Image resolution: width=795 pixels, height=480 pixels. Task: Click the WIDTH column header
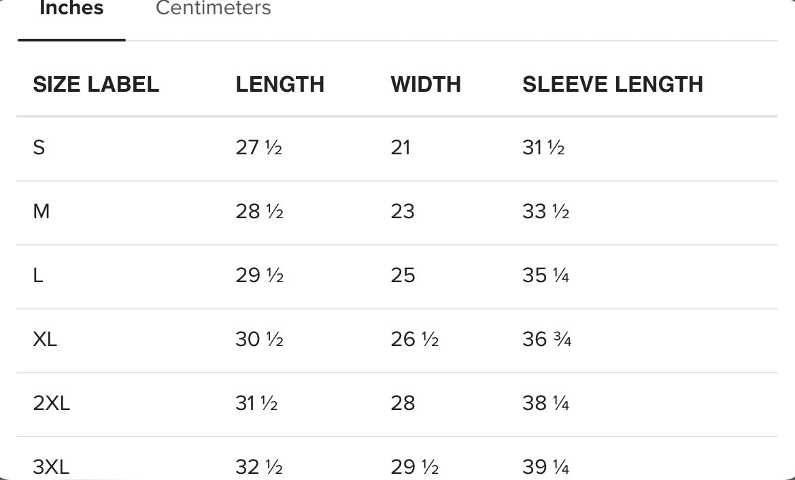(x=426, y=84)
